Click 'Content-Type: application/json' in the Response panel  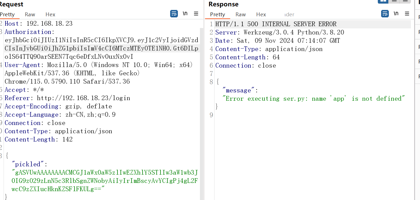click(x=269, y=49)
